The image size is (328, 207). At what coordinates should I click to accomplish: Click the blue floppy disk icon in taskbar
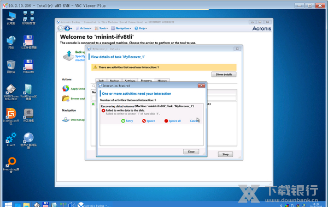click(x=45, y=205)
